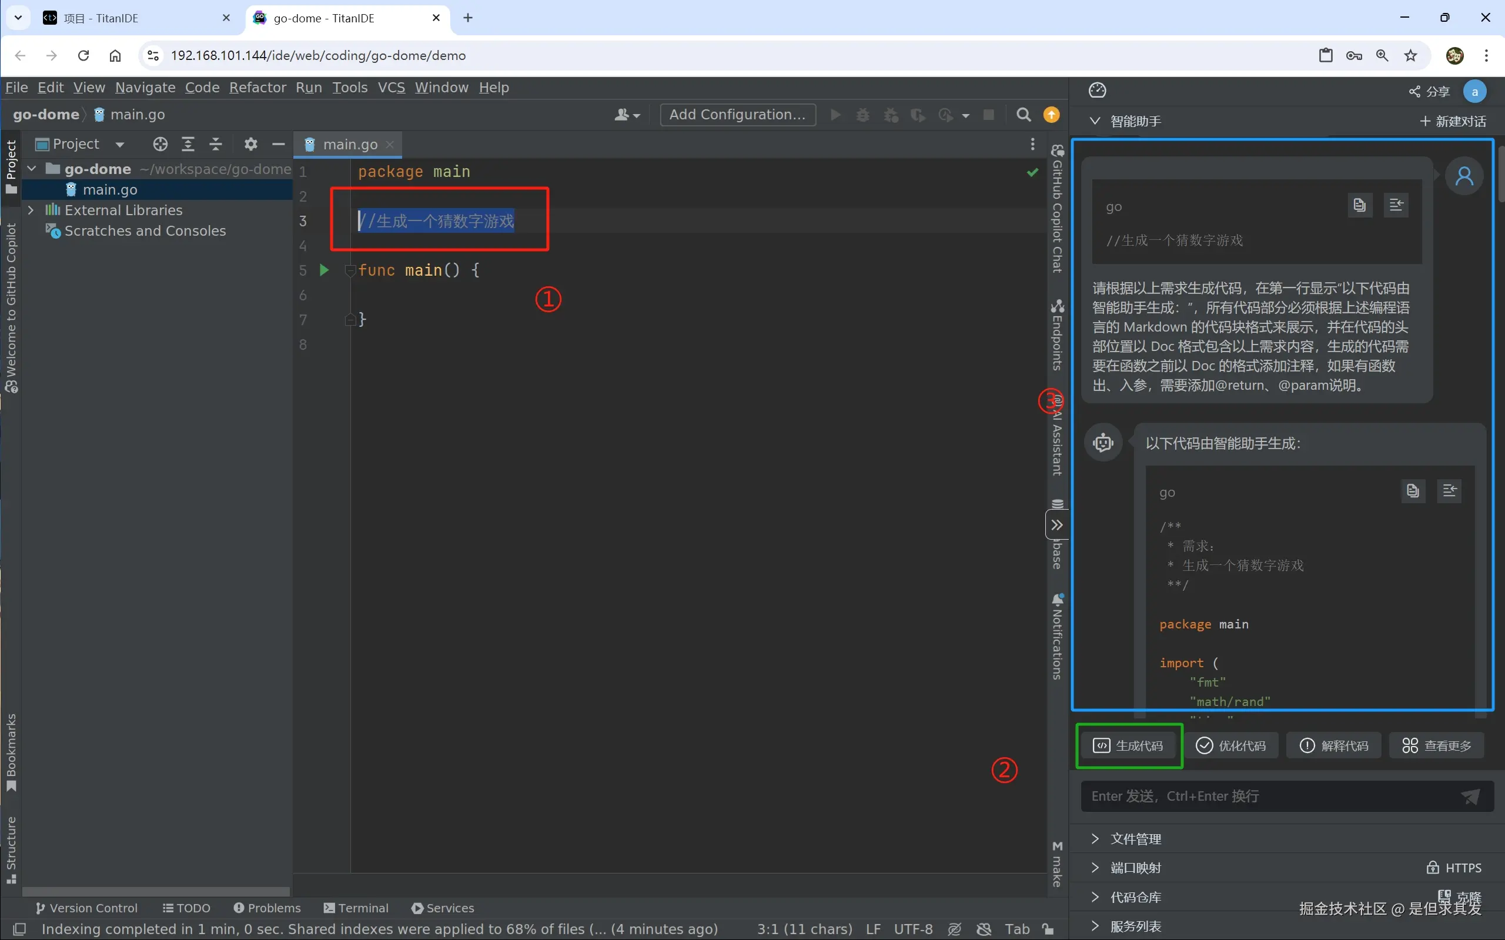The height and width of the screenshot is (940, 1505).
Task: Open the GitHub Copilot Chat side panel
Action: click(1057, 208)
